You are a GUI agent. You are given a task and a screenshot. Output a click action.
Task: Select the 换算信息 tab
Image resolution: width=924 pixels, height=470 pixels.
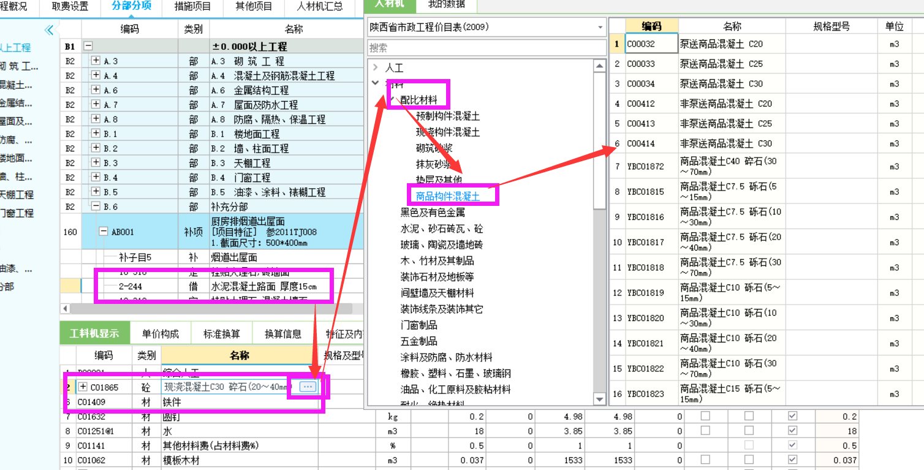coord(283,334)
